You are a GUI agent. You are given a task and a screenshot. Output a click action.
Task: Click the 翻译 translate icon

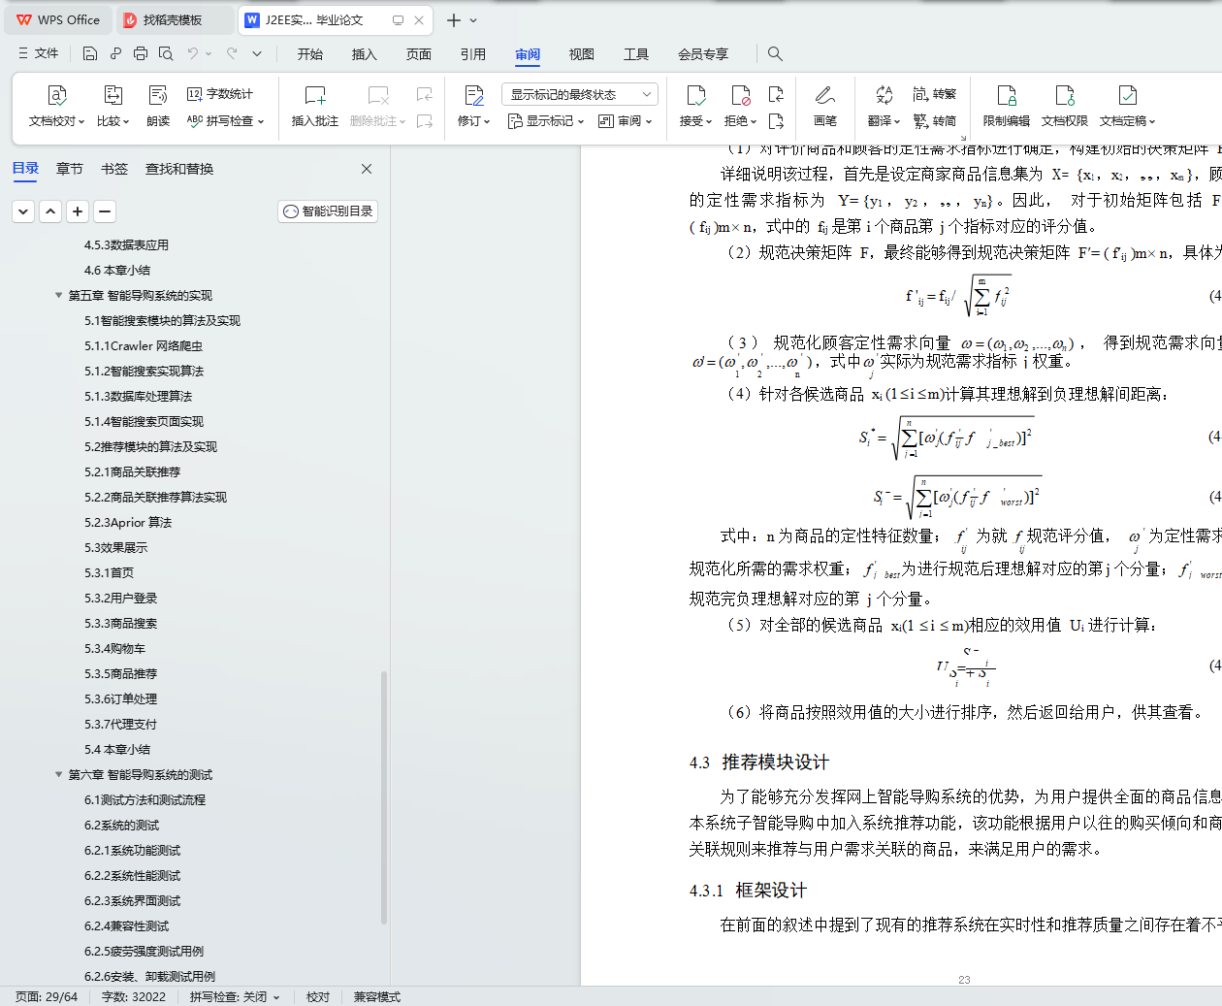point(884,95)
